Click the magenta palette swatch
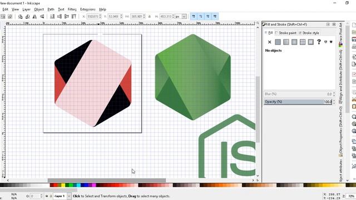The height and width of the screenshot is (200, 356). coord(94,185)
